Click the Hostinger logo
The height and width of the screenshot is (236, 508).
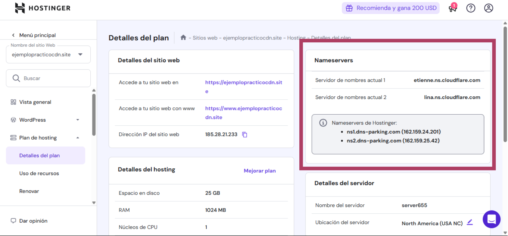point(43,8)
